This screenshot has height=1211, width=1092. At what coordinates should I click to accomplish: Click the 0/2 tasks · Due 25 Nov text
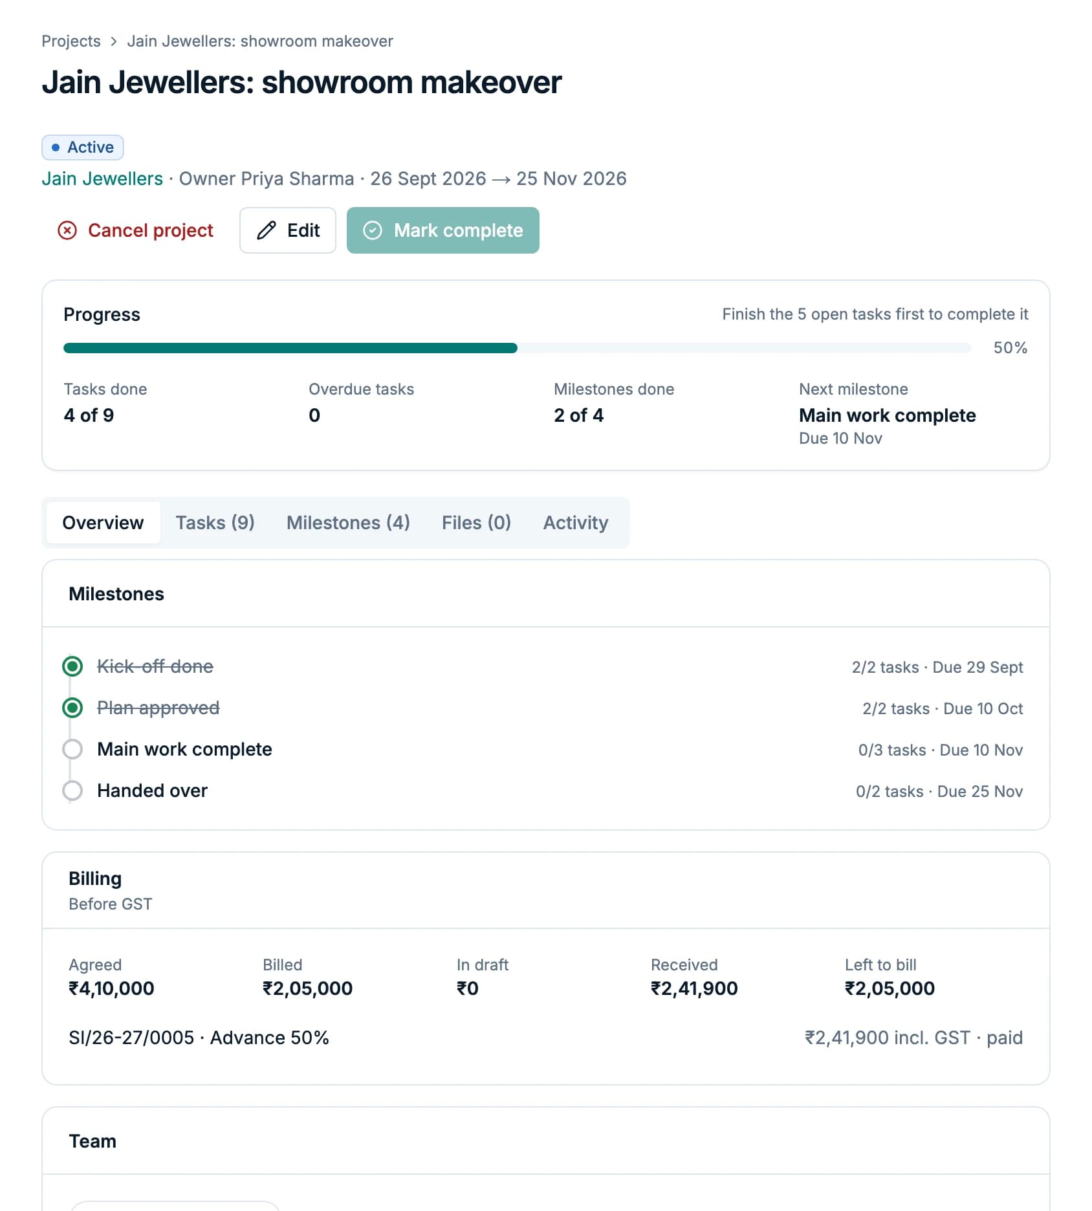(939, 791)
